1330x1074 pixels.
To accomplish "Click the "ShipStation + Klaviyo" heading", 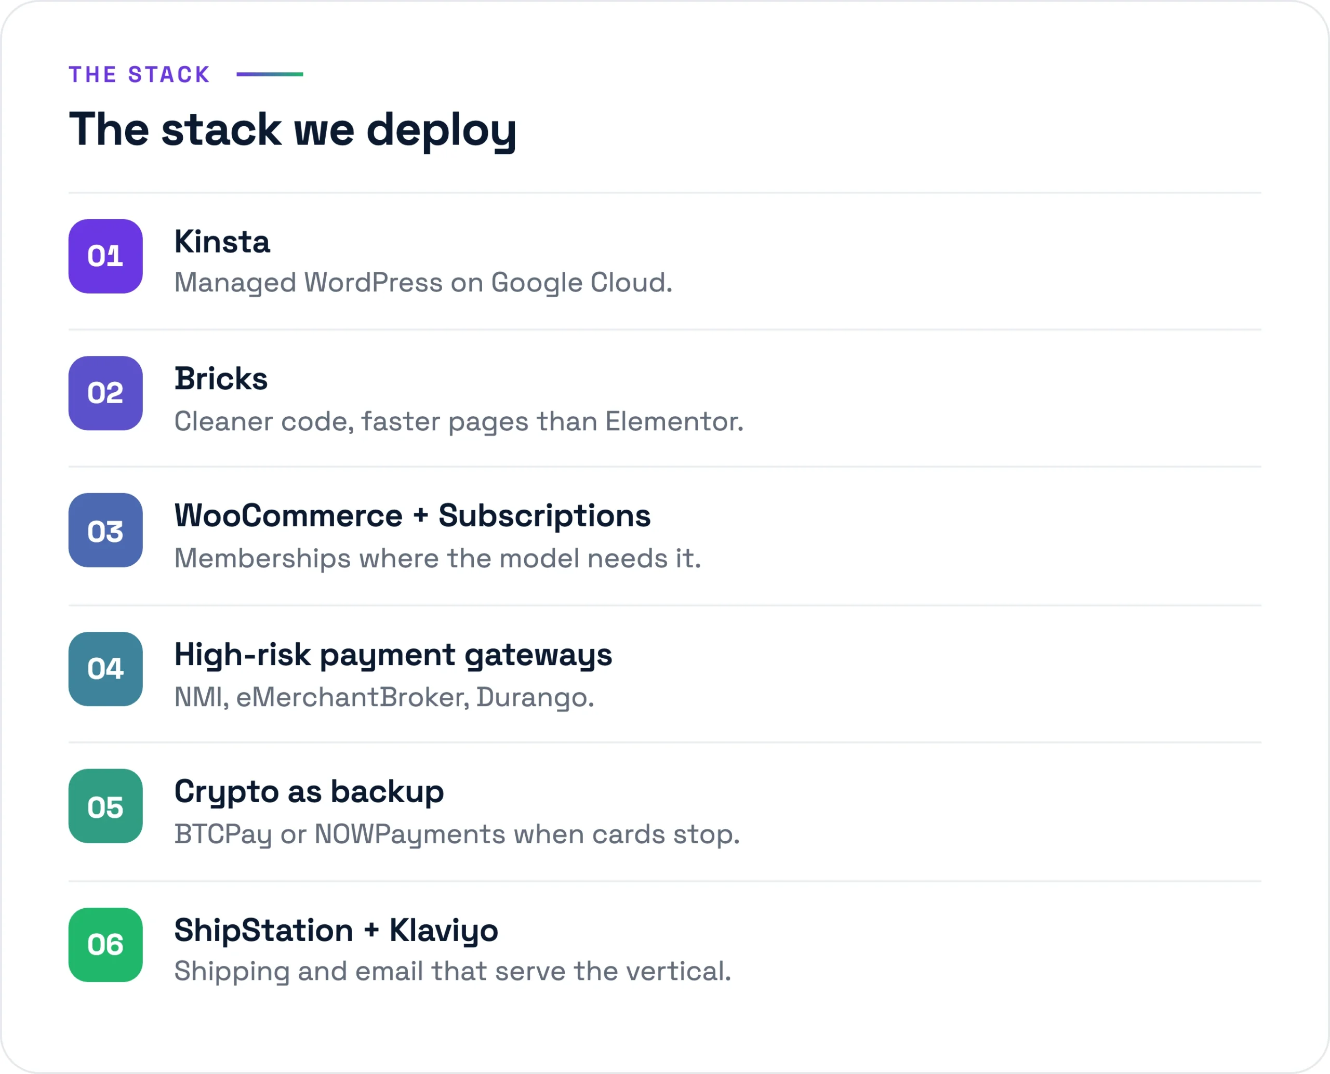I will point(337,932).
